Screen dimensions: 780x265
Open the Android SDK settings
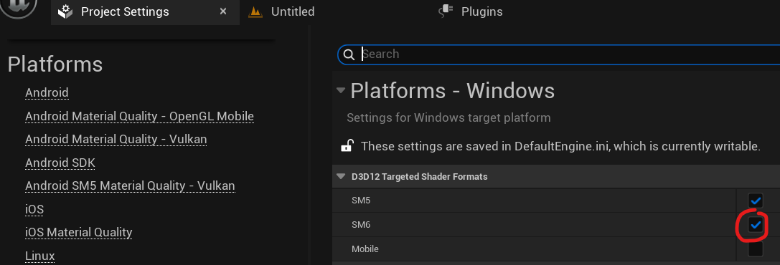[60, 163]
